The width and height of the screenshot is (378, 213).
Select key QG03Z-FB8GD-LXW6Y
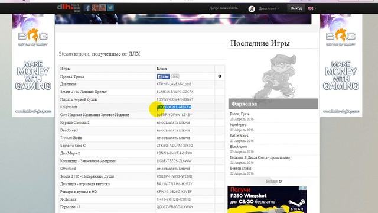point(175,207)
